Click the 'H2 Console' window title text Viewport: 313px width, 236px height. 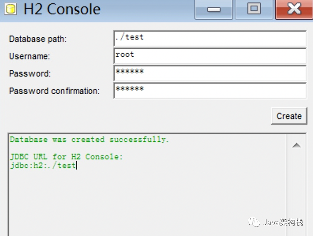[62, 9]
